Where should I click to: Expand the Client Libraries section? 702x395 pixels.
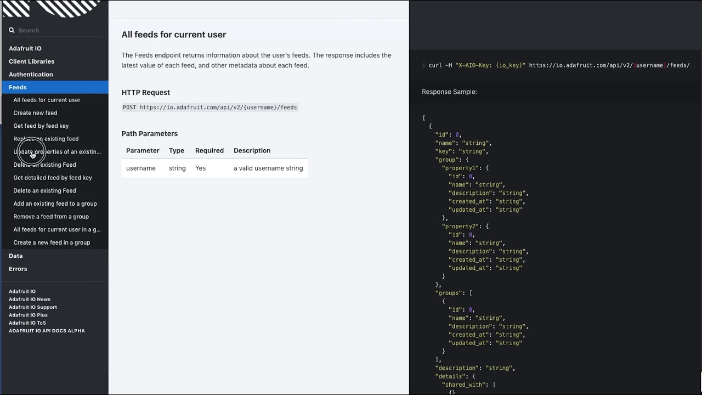[31, 61]
